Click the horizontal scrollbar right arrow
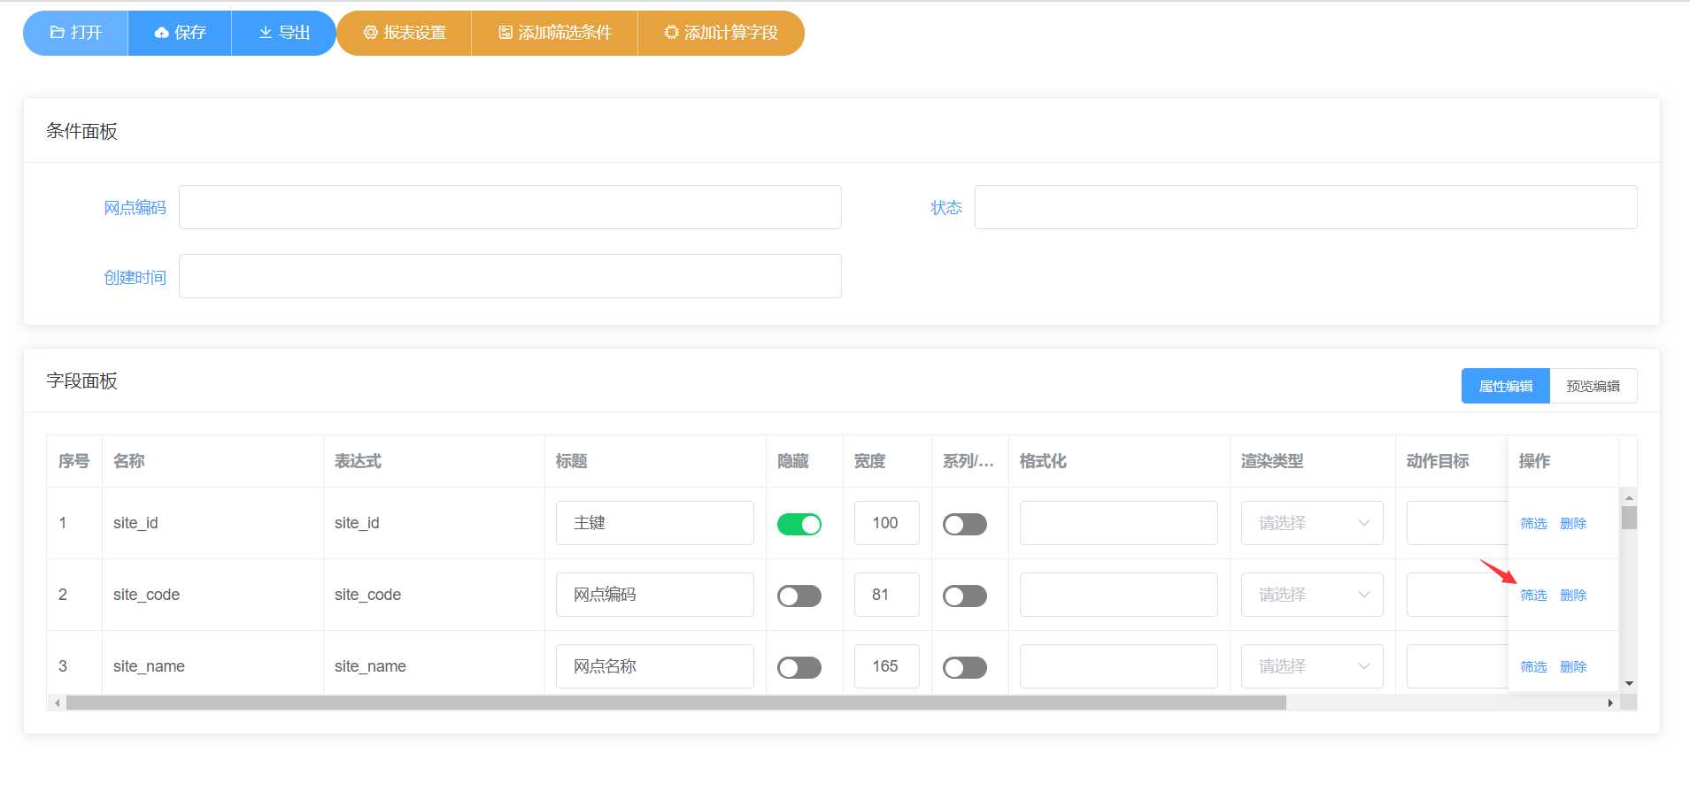This screenshot has height=792, width=1690. [x=1610, y=703]
